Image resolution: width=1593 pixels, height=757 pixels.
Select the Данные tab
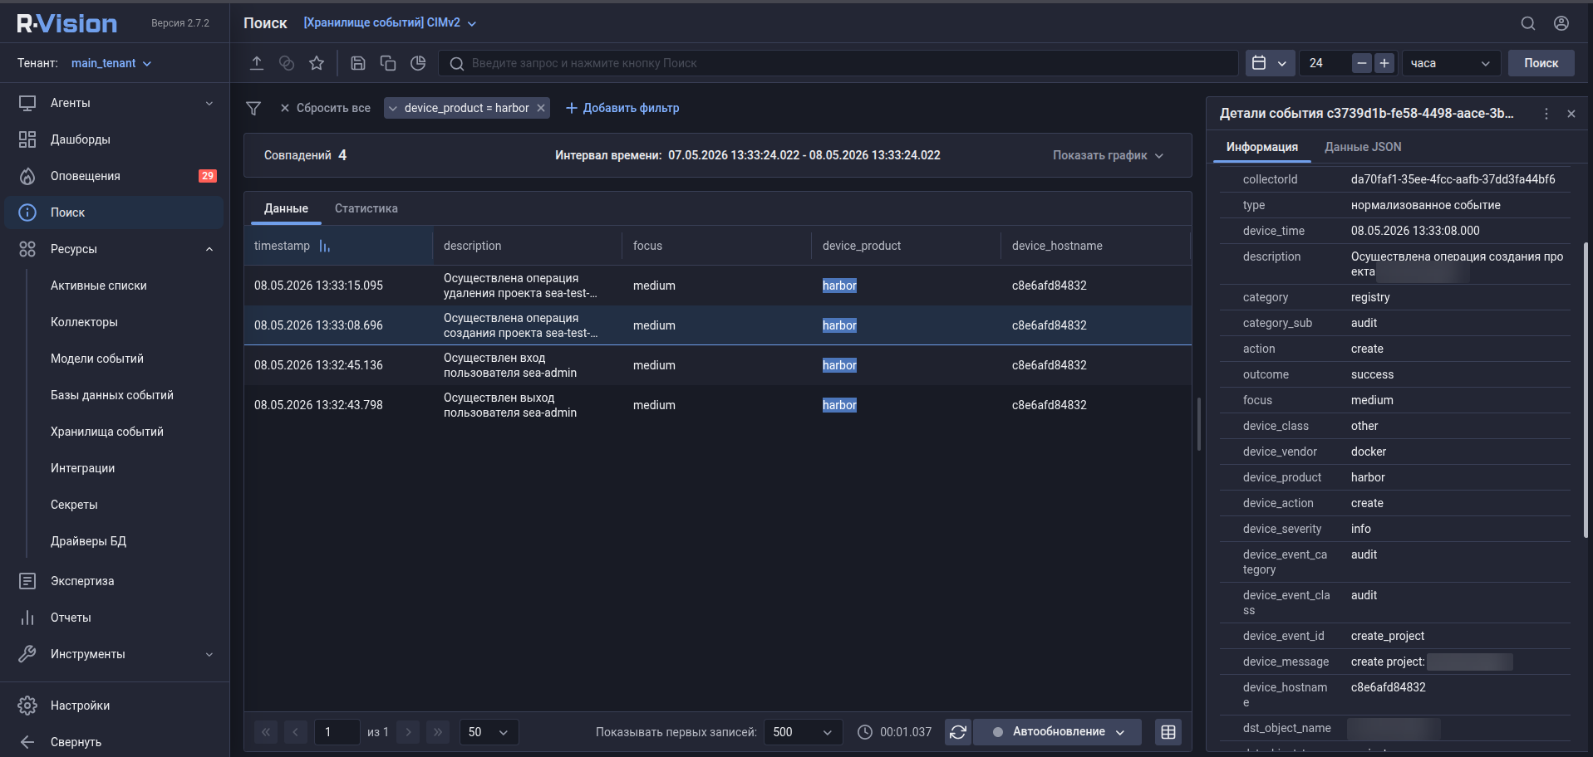[286, 208]
